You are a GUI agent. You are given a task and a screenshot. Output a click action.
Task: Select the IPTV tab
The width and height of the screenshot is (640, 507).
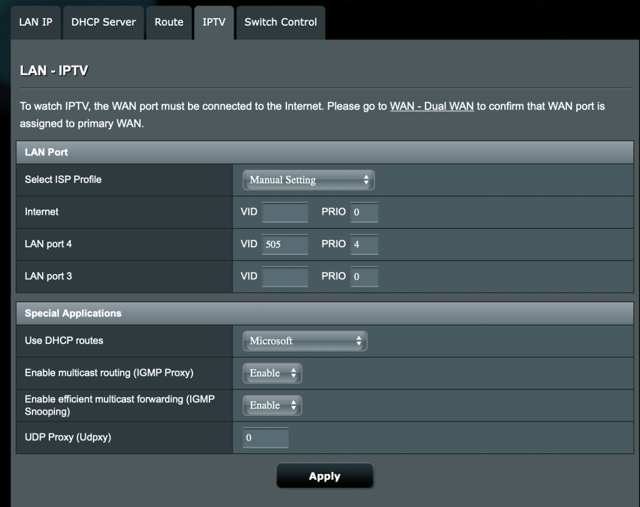tap(214, 22)
